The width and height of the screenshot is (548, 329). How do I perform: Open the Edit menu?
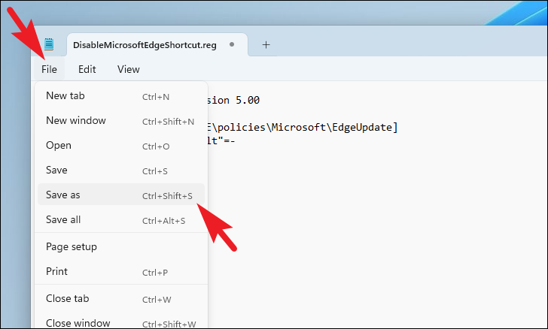(87, 69)
